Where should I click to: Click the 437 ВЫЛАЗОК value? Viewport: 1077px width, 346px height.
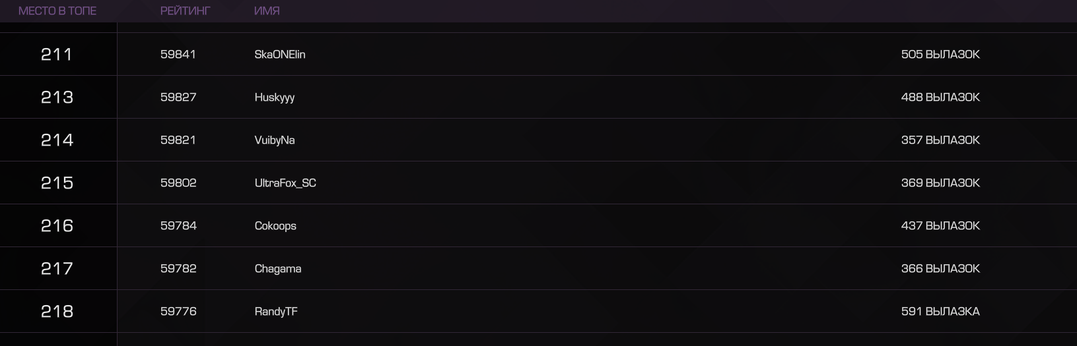pyautogui.click(x=940, y=226)
